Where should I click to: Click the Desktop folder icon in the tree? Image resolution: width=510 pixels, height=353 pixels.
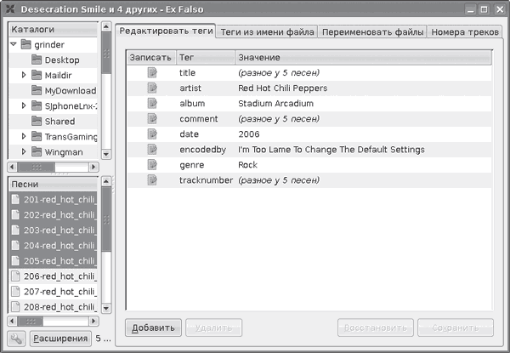click(37, 60)
